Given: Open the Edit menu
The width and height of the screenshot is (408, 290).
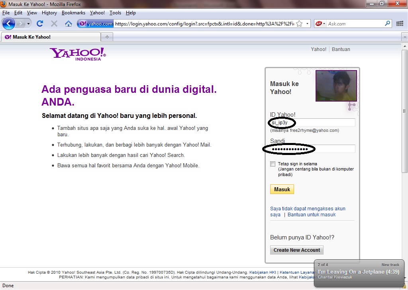Looking at the screenshot, I should 18,13.
